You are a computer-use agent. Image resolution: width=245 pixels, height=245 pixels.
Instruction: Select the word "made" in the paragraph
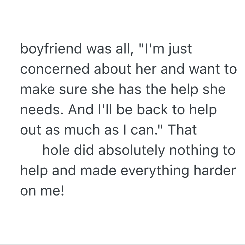point(98,170)
